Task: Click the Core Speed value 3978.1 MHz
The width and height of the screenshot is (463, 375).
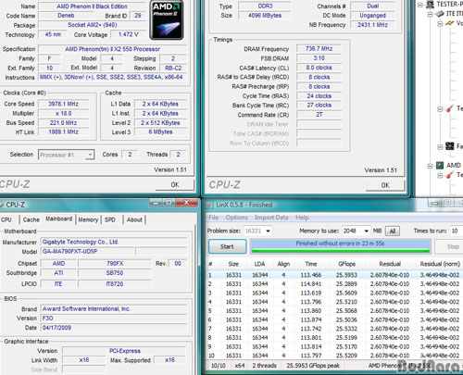Action: tap(64, 104)
